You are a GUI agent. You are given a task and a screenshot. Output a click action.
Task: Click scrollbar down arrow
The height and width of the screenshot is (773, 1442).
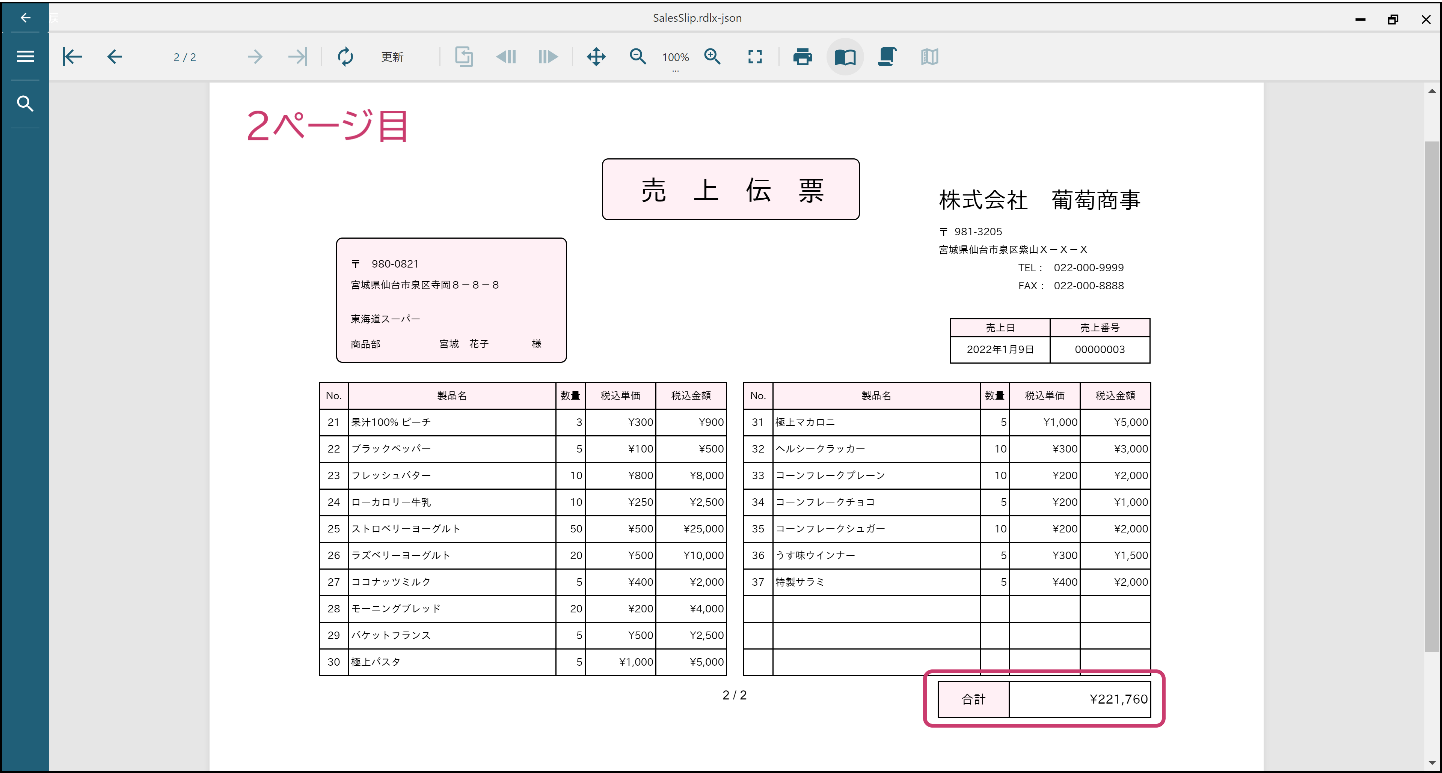[x=1432, y=763]
